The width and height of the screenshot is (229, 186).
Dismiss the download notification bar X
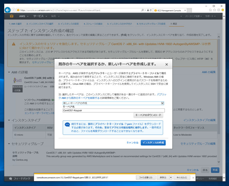click(x=193, y=178)
